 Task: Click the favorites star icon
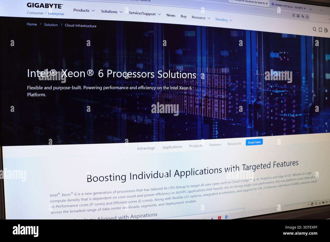pos(307,17)
